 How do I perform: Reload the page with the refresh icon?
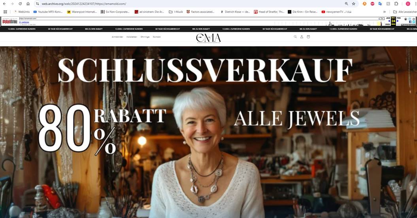click(20, 4)
